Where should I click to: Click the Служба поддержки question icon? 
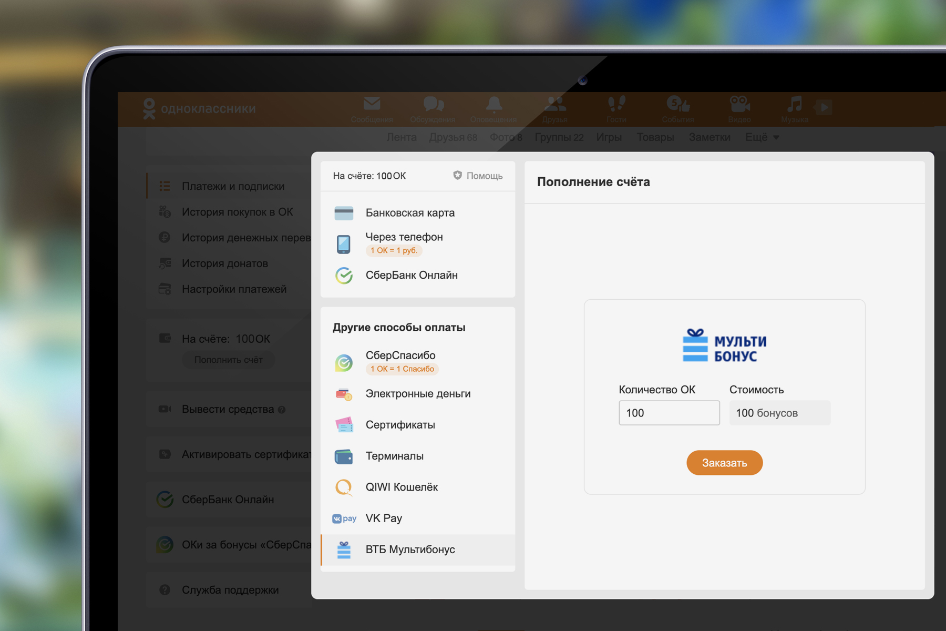click(164, 590)
